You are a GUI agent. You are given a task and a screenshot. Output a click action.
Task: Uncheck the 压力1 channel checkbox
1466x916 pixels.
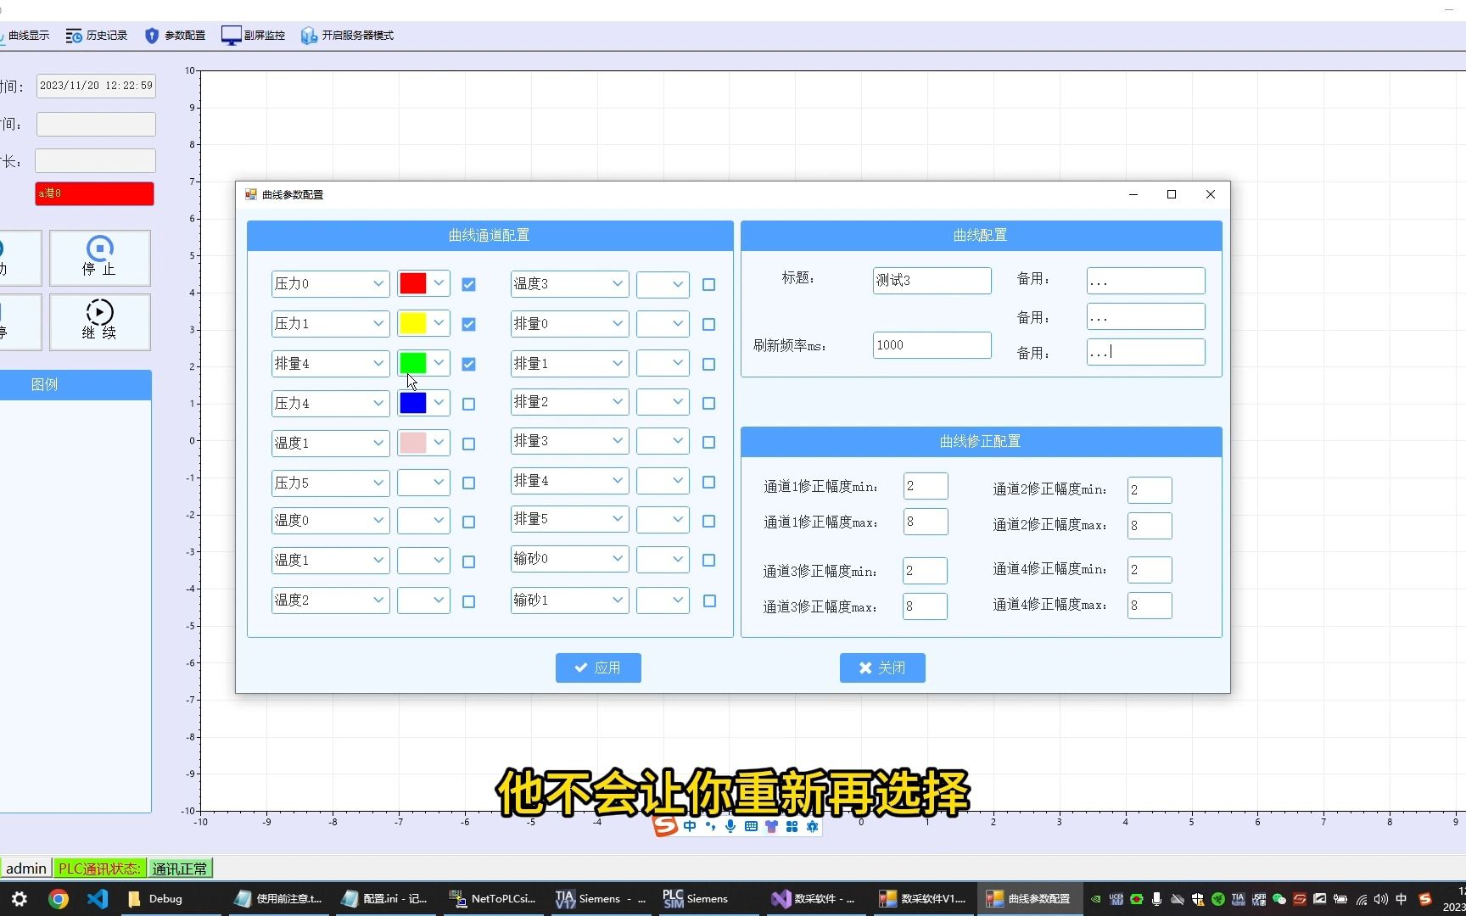click(468, 324)
